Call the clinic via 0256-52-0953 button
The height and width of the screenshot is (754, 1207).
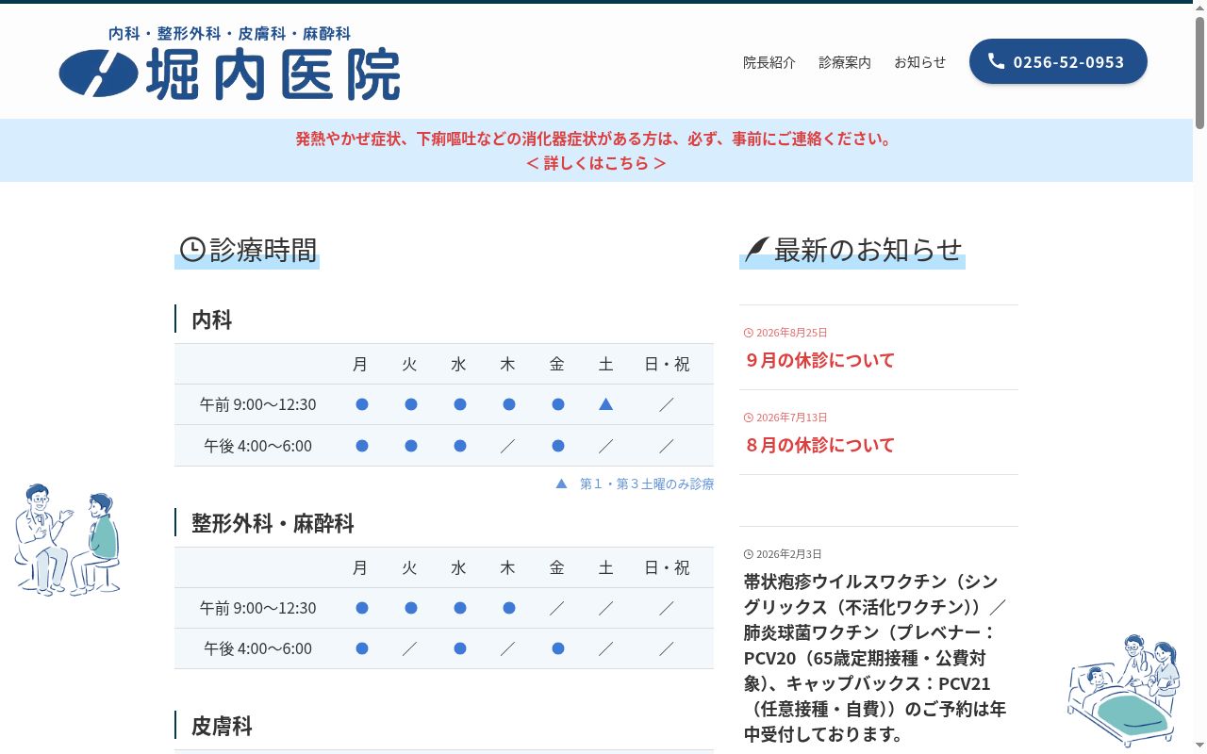click(x=1058, y=61)
